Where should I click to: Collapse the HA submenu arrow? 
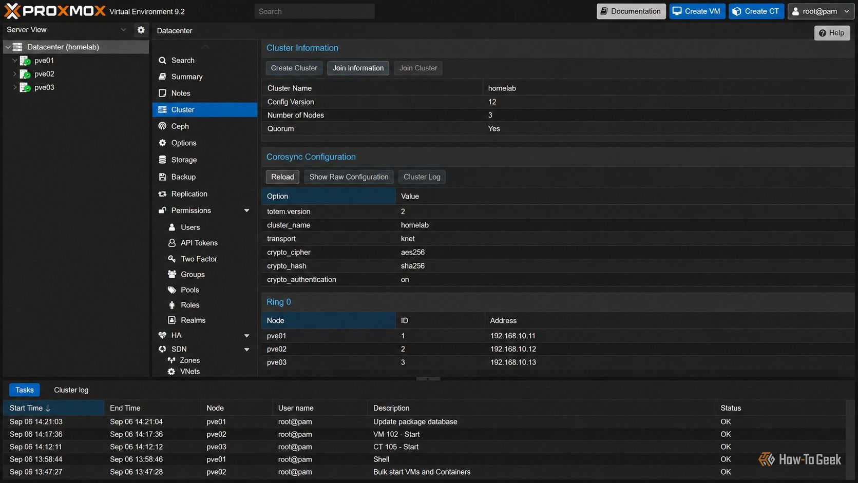[x=246, y=335]
